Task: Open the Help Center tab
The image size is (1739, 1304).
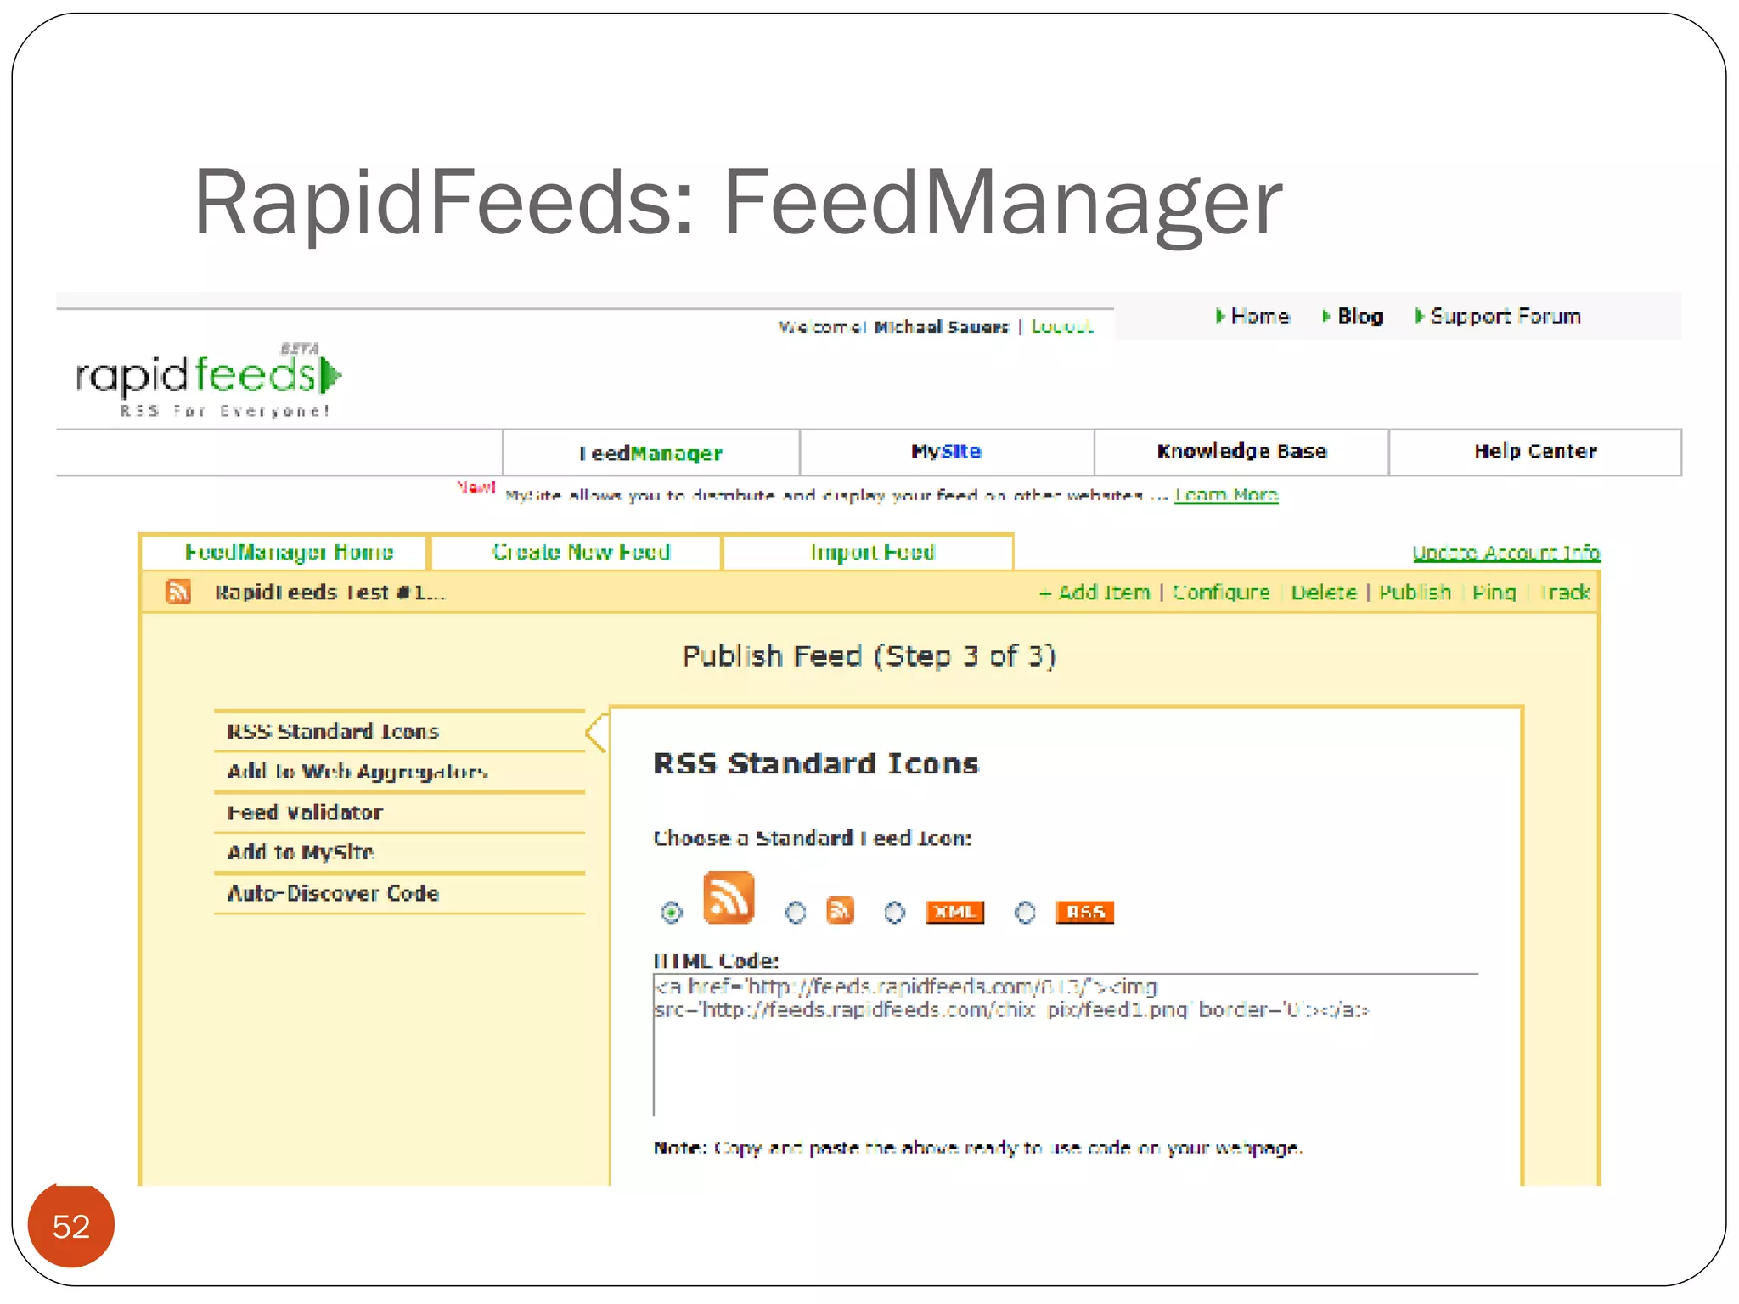Action: pos(1535,452)
